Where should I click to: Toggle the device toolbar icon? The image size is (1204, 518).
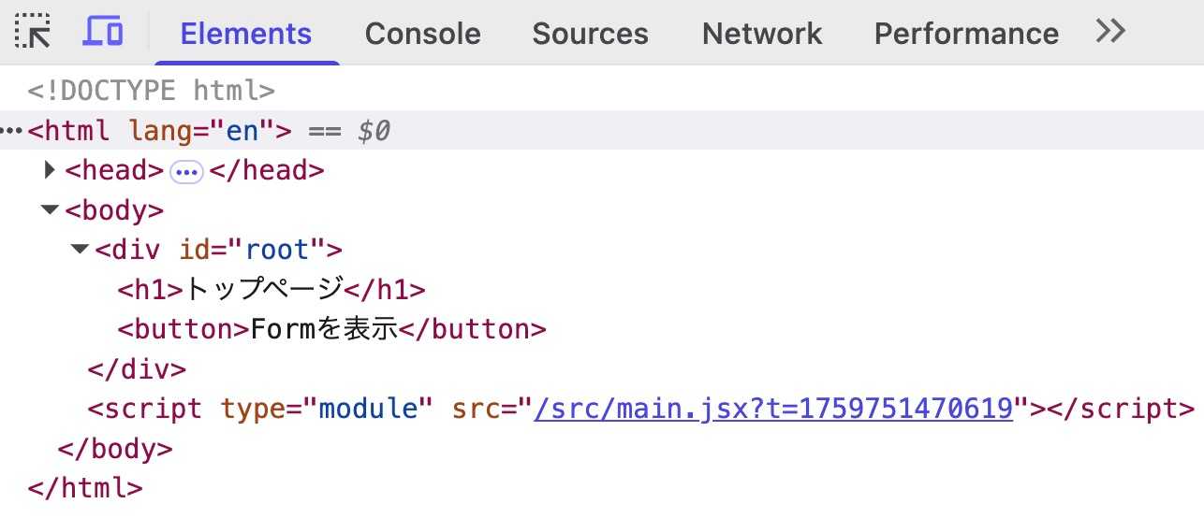(x=103, y=33)
